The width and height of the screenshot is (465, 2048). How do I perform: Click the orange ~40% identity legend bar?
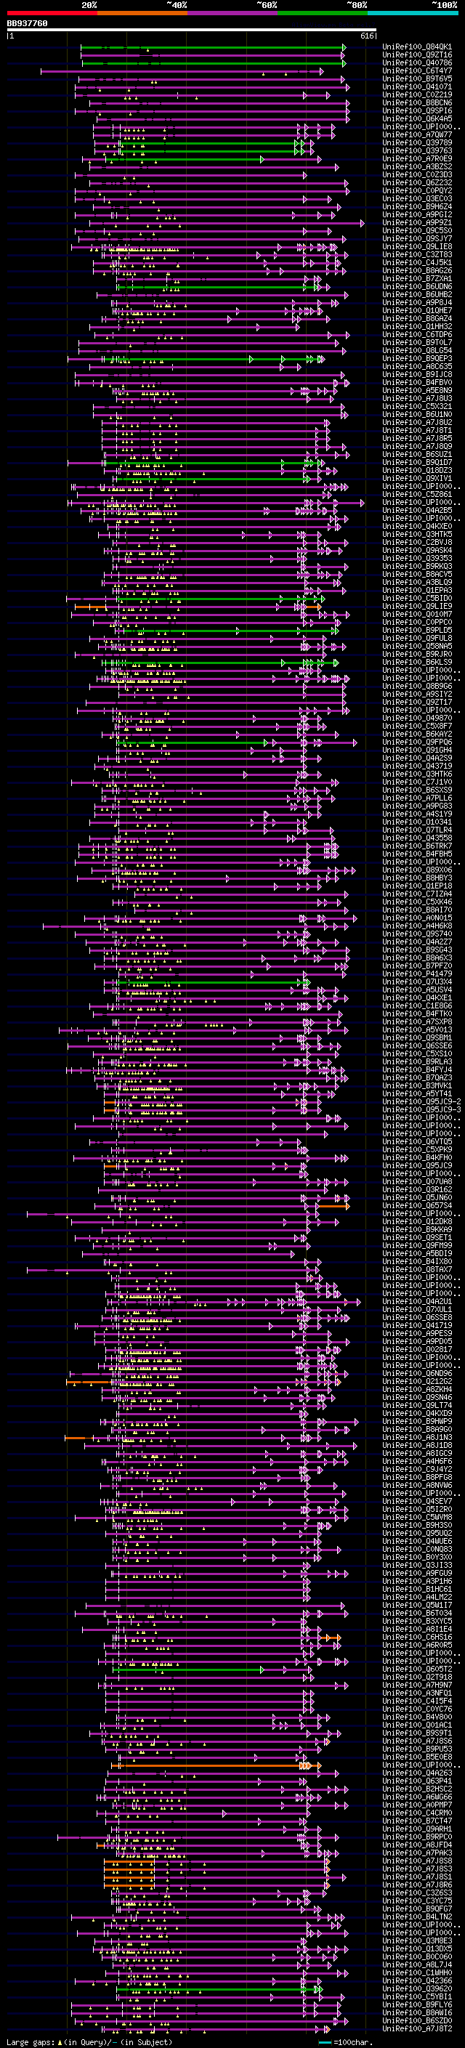pyautogui.click(x=143, y=13)
